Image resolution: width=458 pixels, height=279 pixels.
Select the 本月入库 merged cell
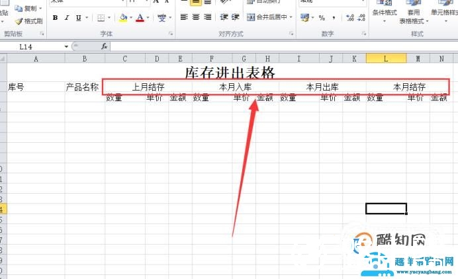point(236,87)
